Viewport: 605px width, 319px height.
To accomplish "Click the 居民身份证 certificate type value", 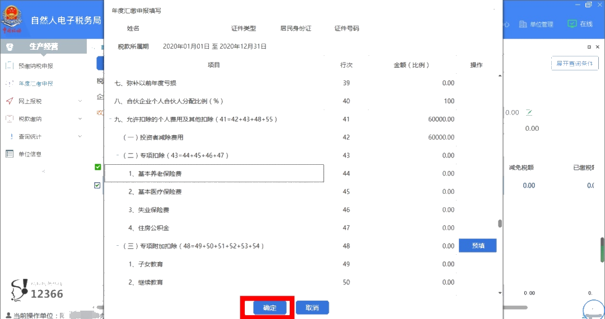I will (x=296, y=28).
